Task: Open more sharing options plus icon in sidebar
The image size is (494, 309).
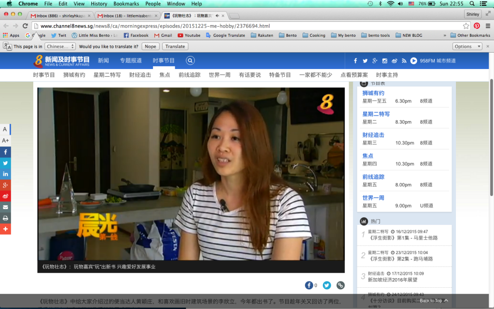Action: tap(5, 229)
